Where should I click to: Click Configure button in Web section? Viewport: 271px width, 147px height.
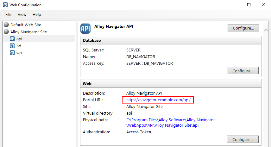(x=243, y=139)
